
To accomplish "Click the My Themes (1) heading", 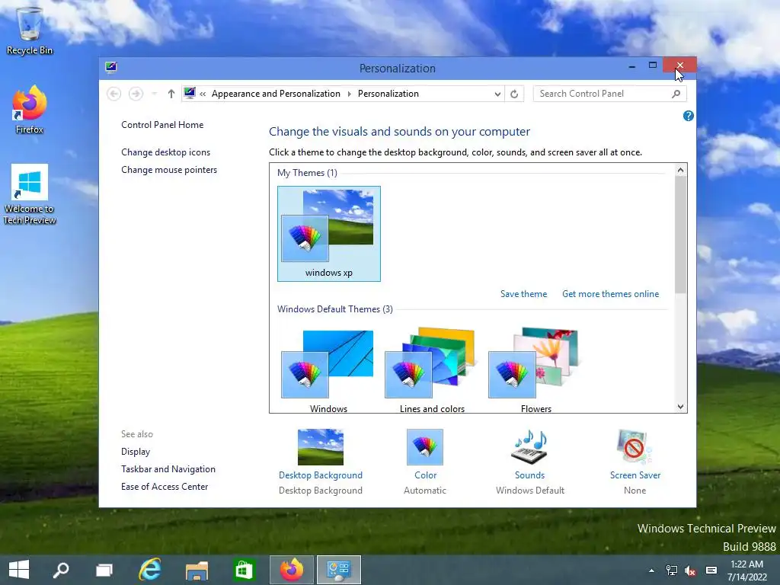I will (307, 173).
